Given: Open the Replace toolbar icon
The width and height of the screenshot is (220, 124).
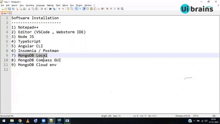Looking at the screenshot, I should tap(54, 9).
